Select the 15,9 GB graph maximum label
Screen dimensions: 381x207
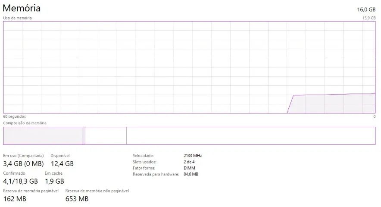369,18
